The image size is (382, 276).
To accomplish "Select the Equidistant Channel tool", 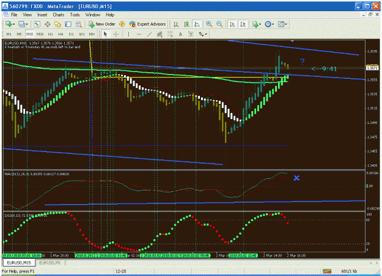I will (x=160, y=34).
